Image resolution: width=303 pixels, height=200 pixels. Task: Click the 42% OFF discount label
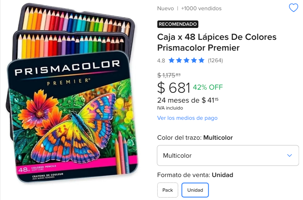(x=208, y=87)
